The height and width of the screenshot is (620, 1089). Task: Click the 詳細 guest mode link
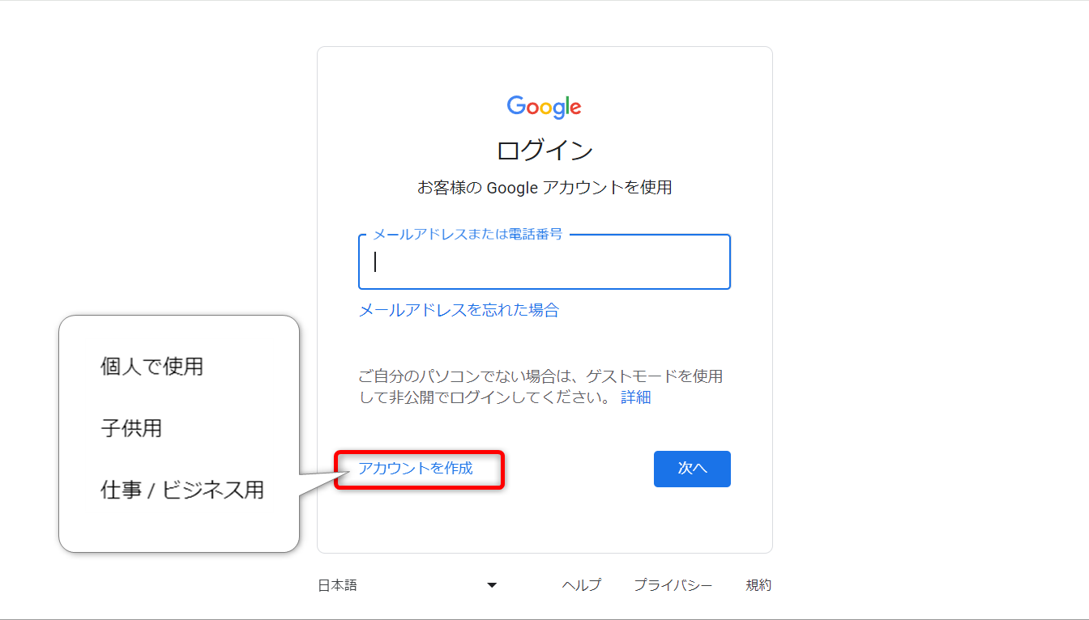click(x=635, y=397)
